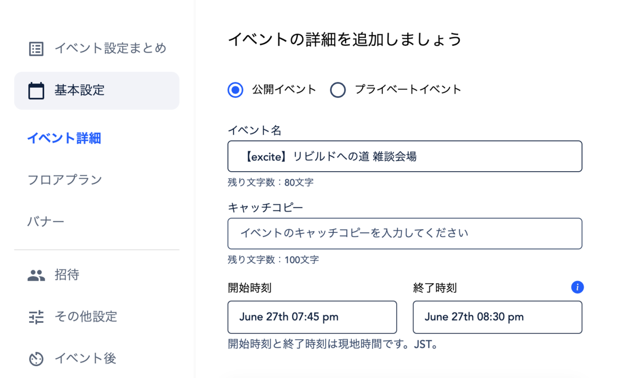The height and width of the screenshot is (378, 638).
Task: Open the 終了時刻 date-time picker
Action: click(497, 317)
